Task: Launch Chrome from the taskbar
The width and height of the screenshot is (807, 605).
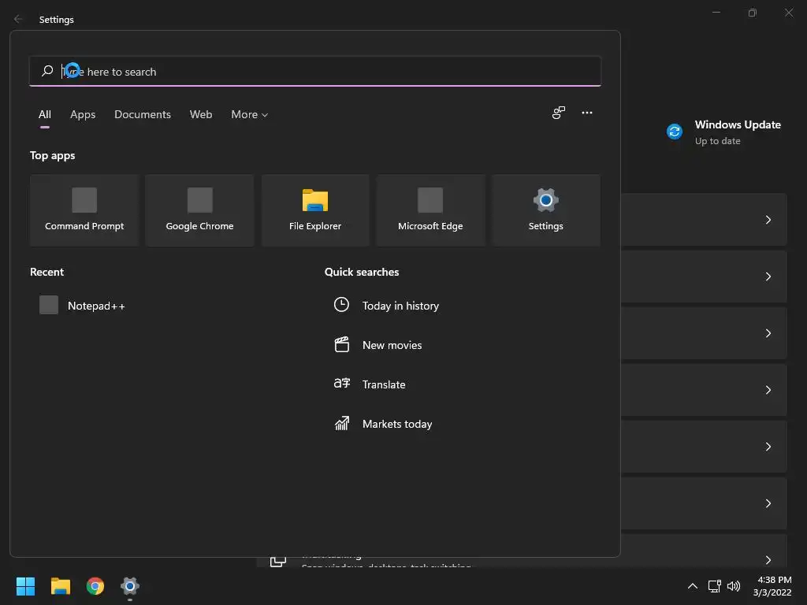Action: pyautogui.click(x=95, y=586)
